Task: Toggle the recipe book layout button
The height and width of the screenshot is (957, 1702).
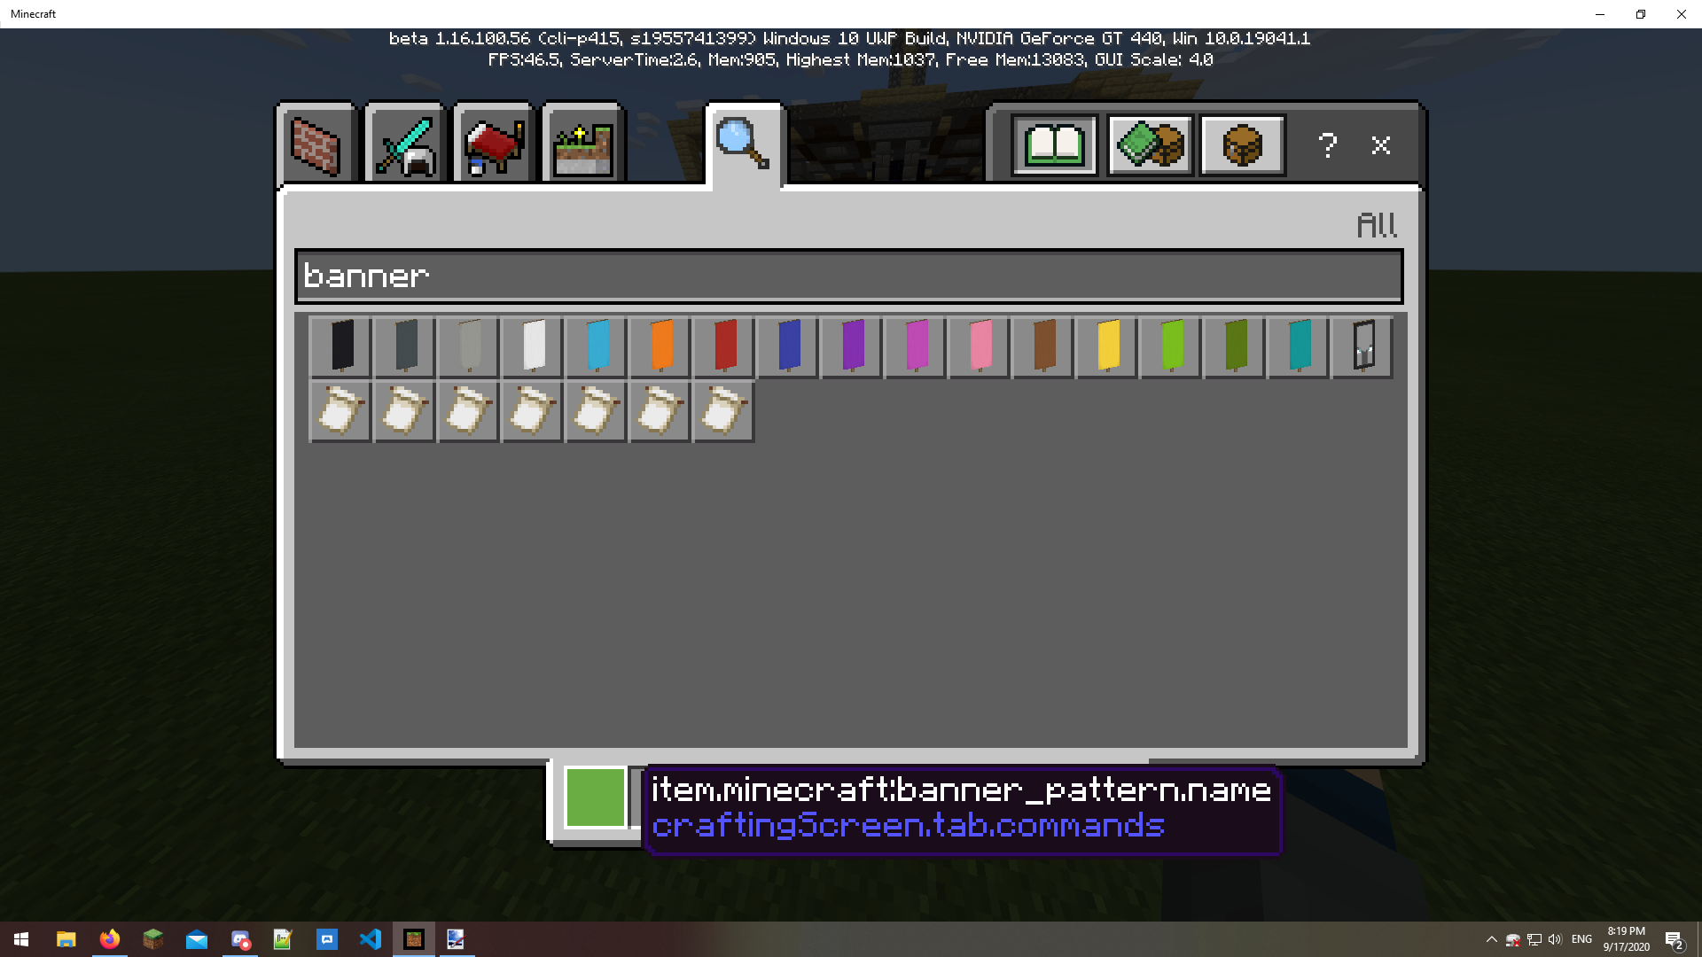Action: tap(1054, 144)
